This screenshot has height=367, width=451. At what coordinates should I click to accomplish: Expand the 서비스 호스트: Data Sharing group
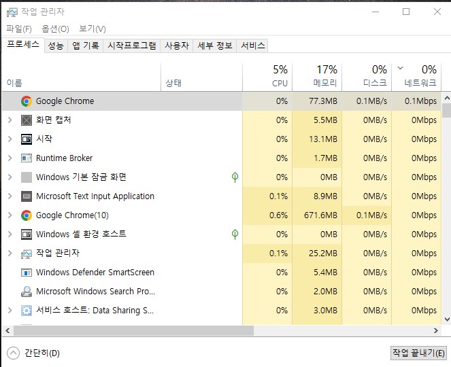pyautogui.click(x=10, y=311)
